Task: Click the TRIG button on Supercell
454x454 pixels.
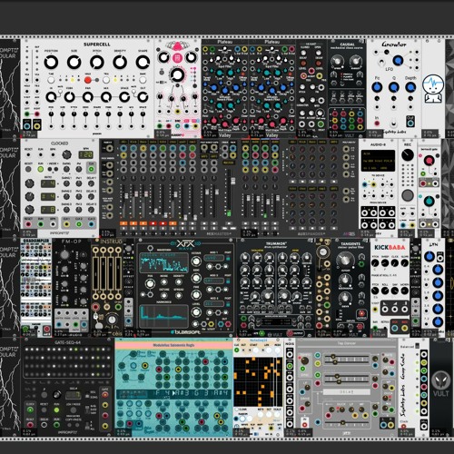Action: [106, 80]
